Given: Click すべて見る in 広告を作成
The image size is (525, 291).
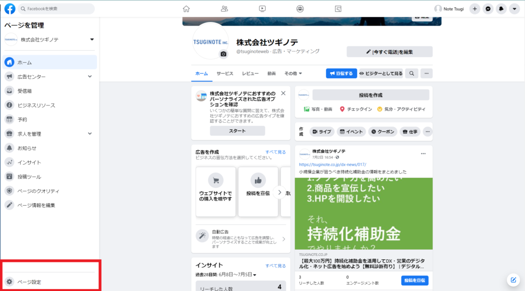Looking at the screenshot, I should [x=275, y=152].
